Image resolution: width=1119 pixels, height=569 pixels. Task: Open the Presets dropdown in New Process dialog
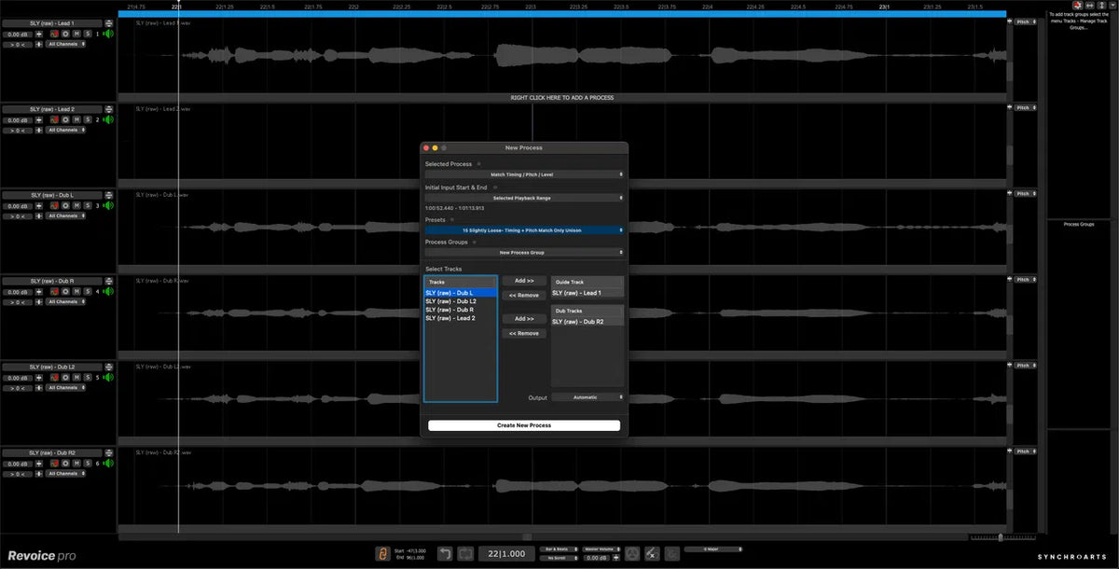(x=527, y=229)
